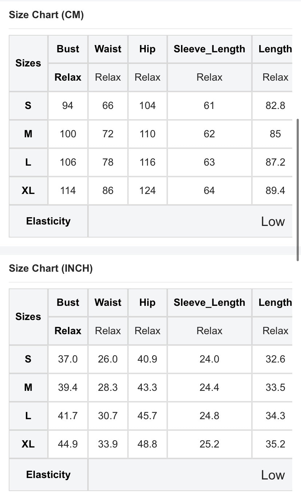Click the "Size Chart (CM)" heading
This screenshot has height=494, width=301.
point(46,15)
